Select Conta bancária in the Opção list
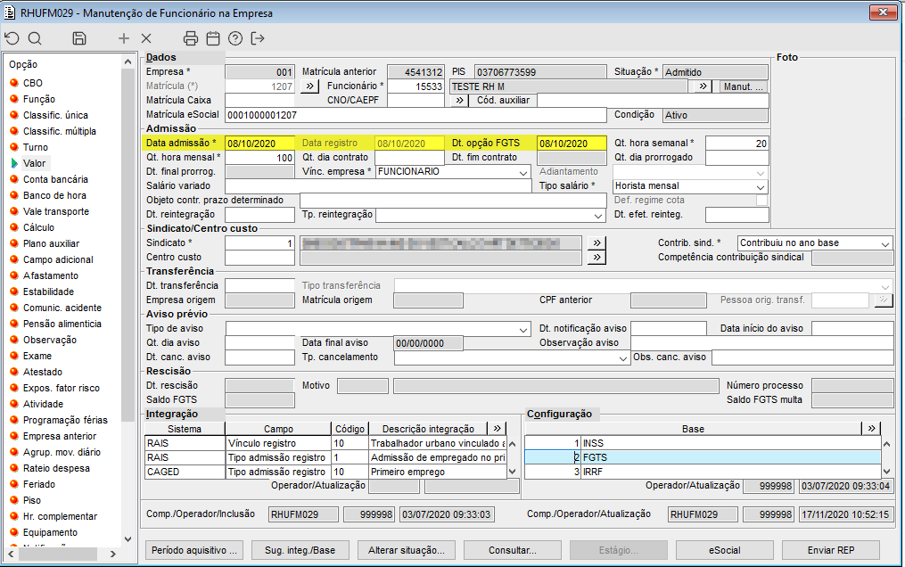Viewport: 905px width, 567px height. [x=55, y=179]
